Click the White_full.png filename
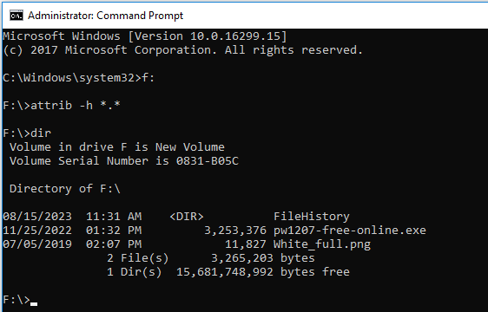The width and height of the screenshot is (488, 312). pos(322,244)
